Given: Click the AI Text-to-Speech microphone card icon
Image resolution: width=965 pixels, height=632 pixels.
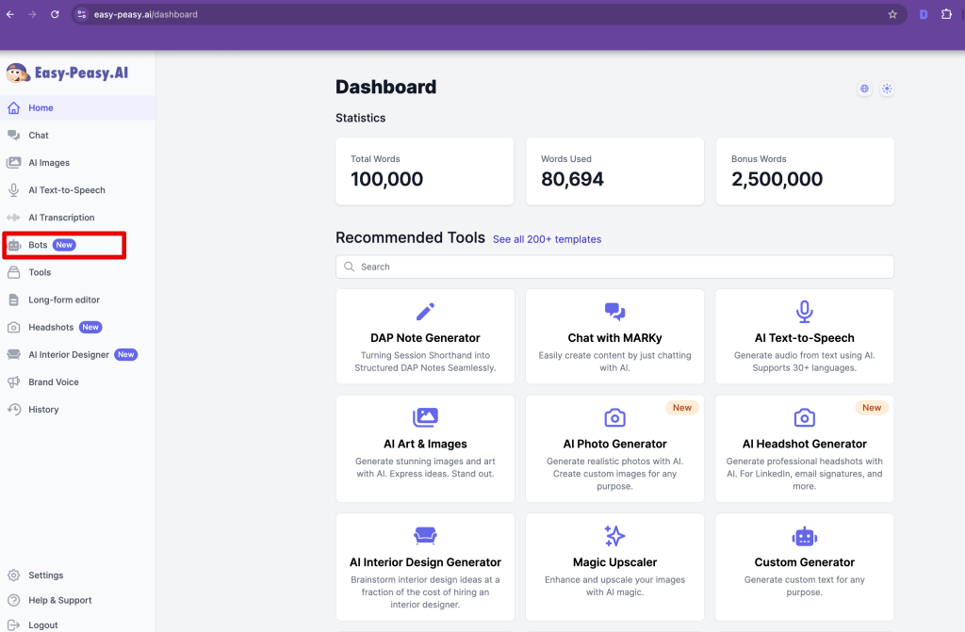Looking at the screenshot, I should [x=804, y=312].
